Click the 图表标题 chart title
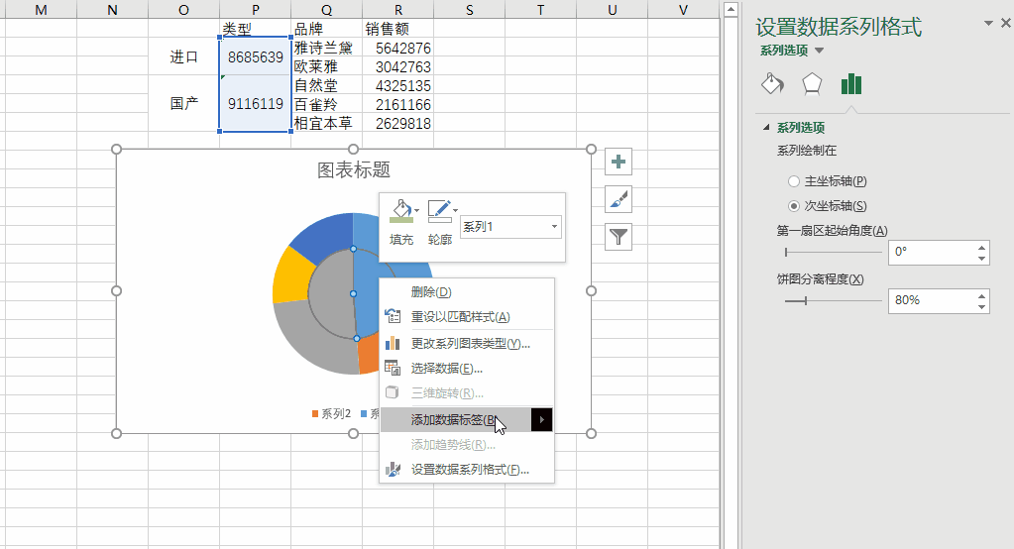The width and height of the screenshot is (1014, 549). [x=354, y=170]
